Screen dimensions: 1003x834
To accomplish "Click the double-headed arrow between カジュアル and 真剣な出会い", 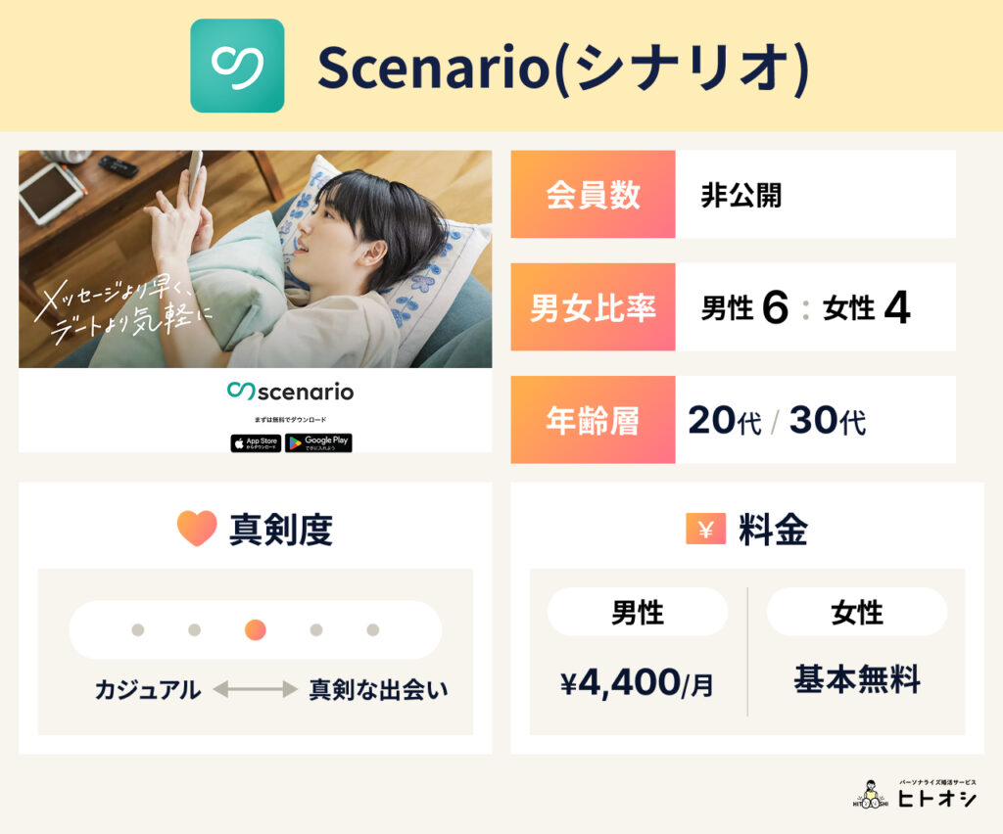I will [255, 689].
